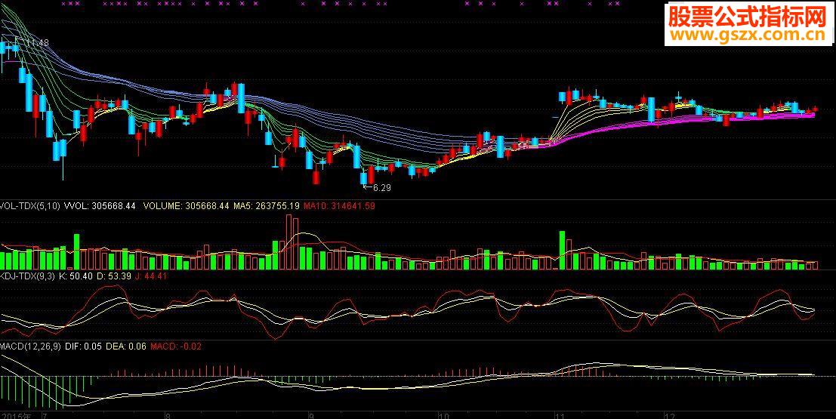Click the MACD(12,26,9) indicator label
This screenshot has height=419, width=836.
30,347
